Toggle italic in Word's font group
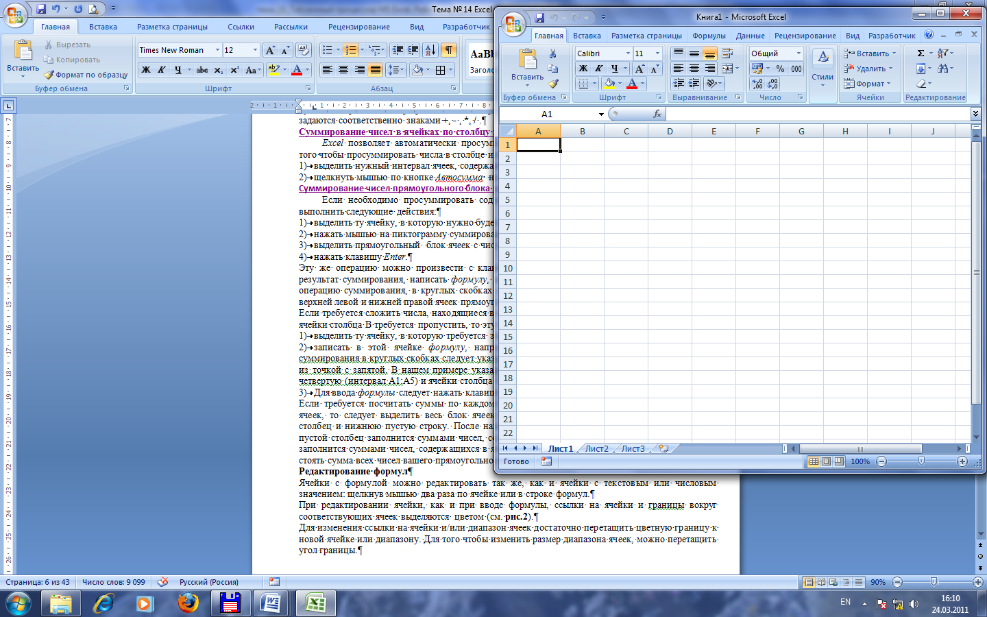The image size is (987, 617). coord(162,70)
